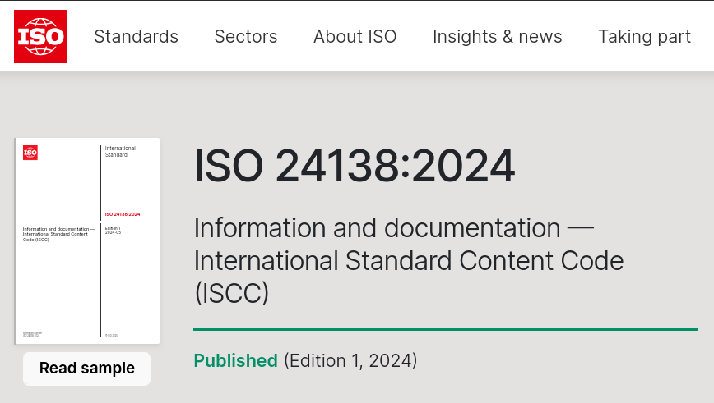Click Edition 1 2024-05 on the cover
The height and width of the screenshot is (403, 714).
point(114,230)
